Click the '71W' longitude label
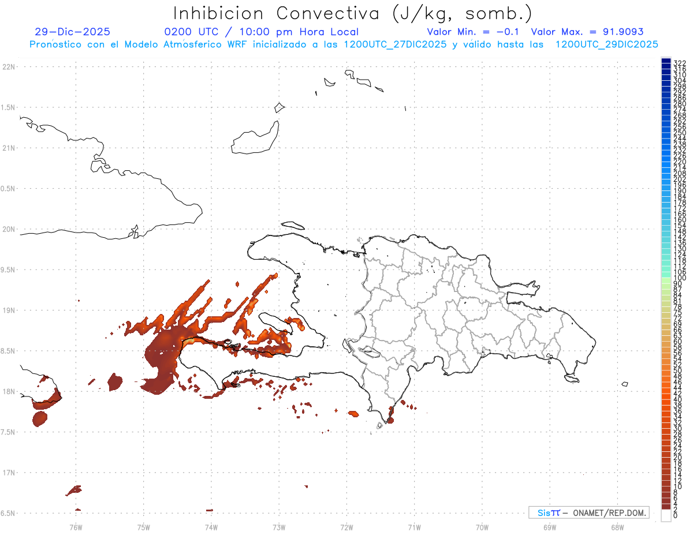The width and height of the screenshot is (693, 535). point(414,526)
